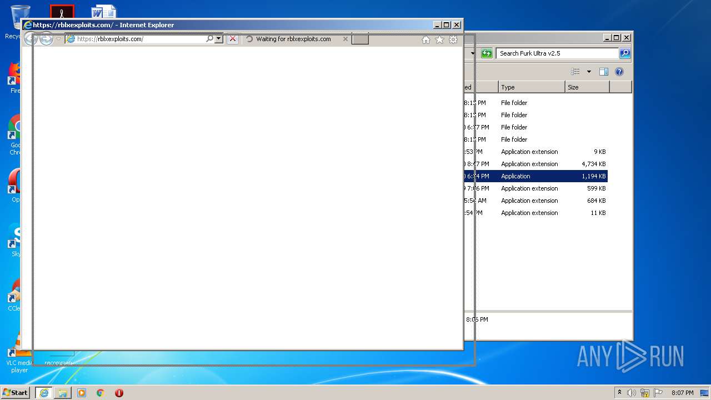711x400 pixels.
Task: Minimize the Internet Explorer window
Action: coord(437,24)
